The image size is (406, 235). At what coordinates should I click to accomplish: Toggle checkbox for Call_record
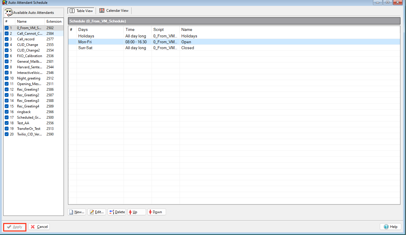(7, 39)
